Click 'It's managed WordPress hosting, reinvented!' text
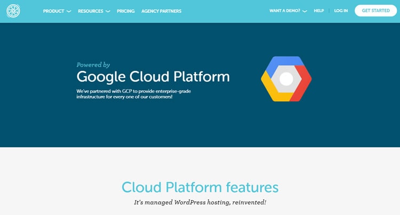The width and height of the screenshot is (400, 215). 200,203
